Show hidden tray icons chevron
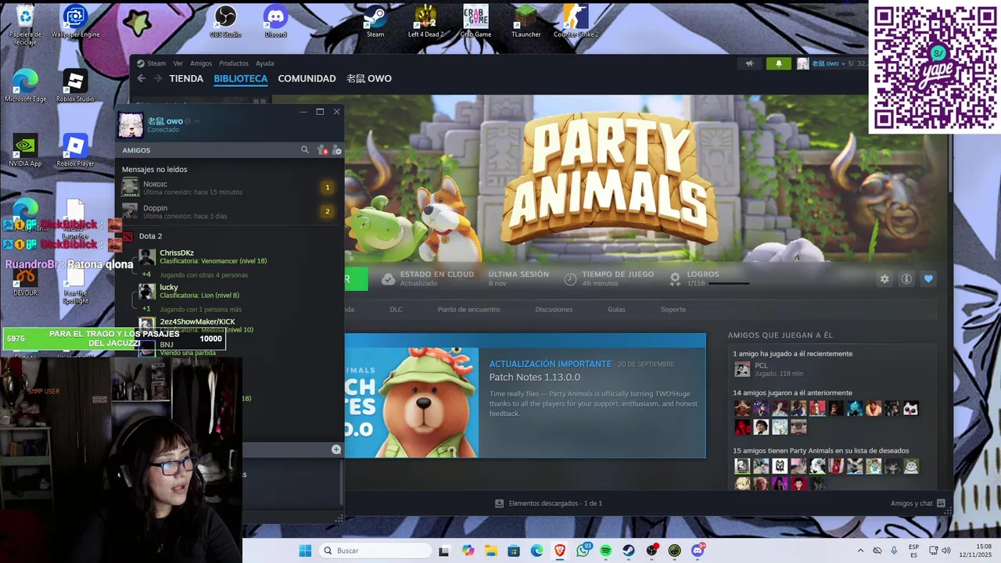 point(860,550)
